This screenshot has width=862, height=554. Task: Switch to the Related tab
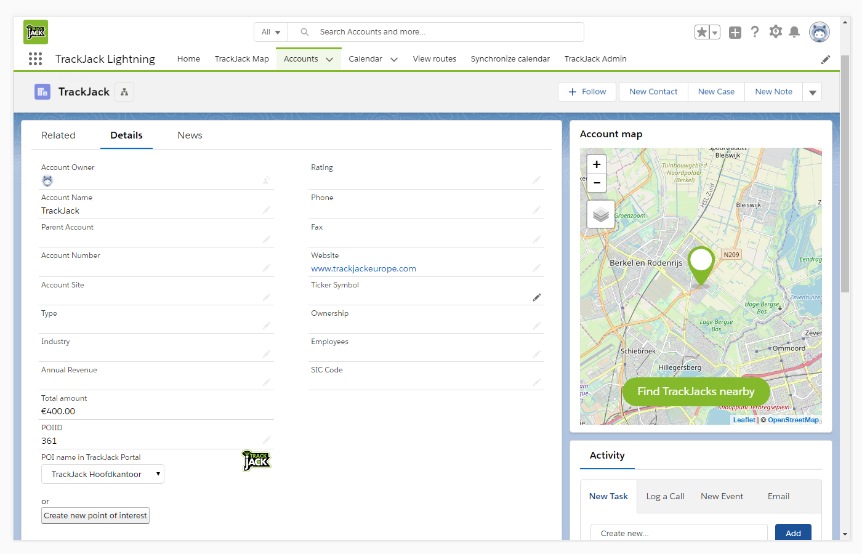tap(58, 135)
